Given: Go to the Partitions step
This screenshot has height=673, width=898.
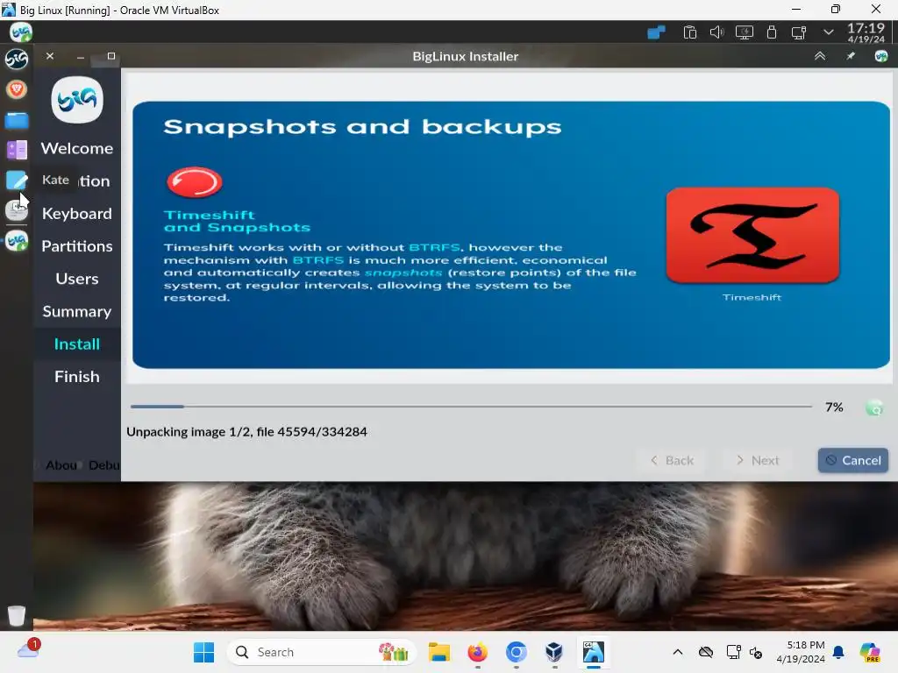Looking at the screenshot, I should pyautogui.click(x=77, y=246).
